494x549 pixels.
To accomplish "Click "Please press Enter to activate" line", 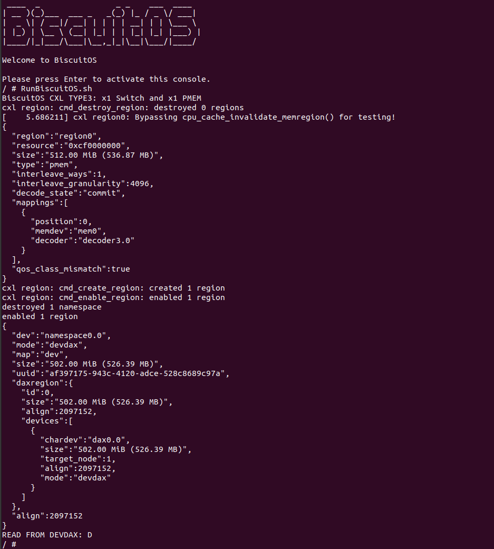I will [106, 79].
